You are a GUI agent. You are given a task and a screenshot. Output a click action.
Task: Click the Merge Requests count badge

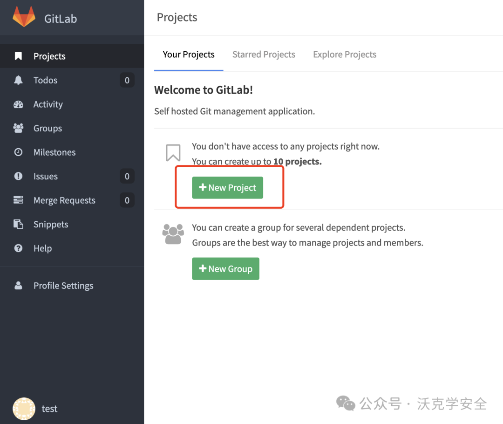(127, 200)
